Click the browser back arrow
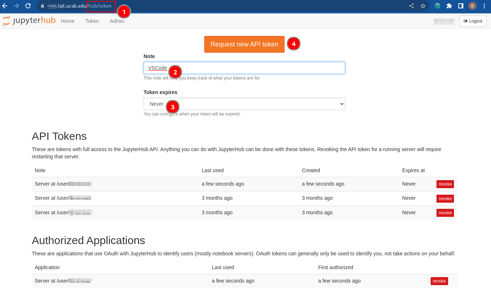This screenshot has width=491, height=304. coord(5,6)
